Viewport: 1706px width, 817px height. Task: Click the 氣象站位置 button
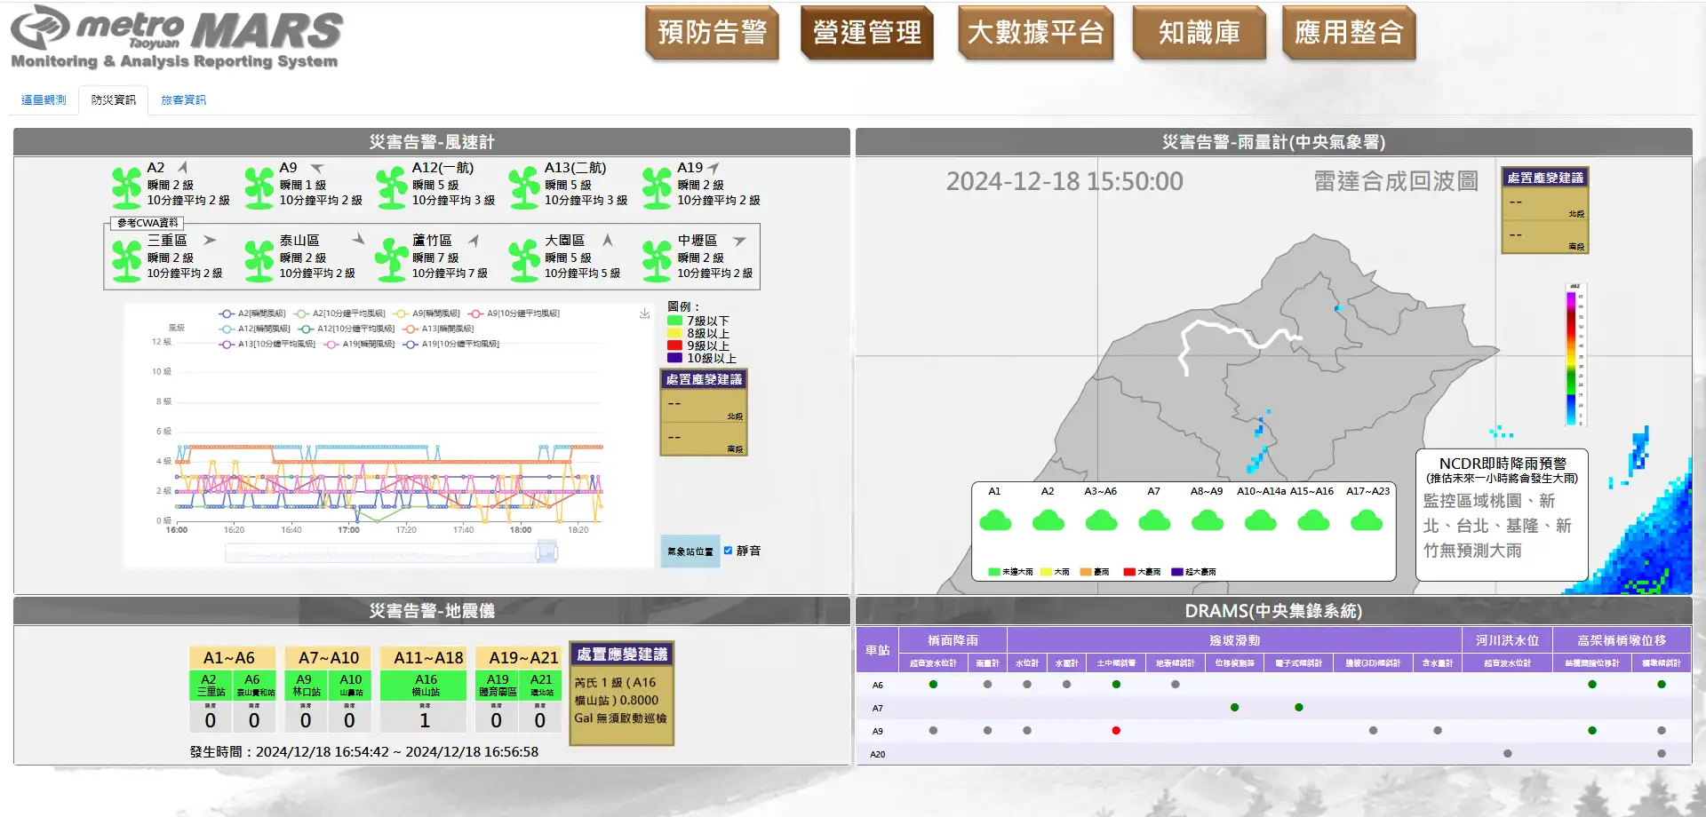click(x=690, y=551)
